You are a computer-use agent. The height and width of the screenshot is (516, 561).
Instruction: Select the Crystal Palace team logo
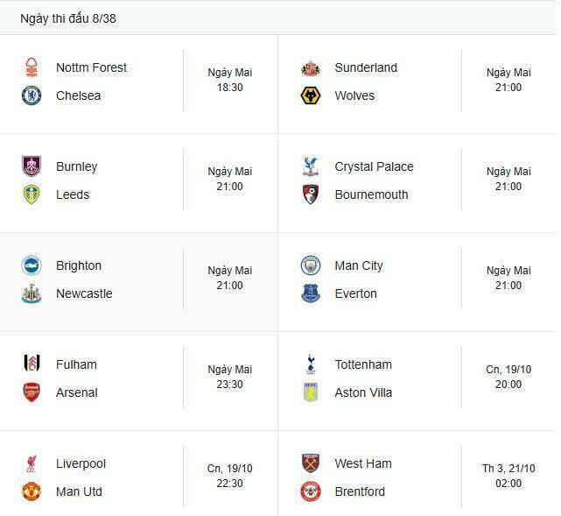(311, 166)
